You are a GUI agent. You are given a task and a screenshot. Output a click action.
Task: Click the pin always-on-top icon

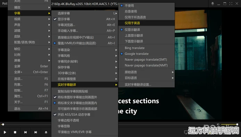[213, 3]
